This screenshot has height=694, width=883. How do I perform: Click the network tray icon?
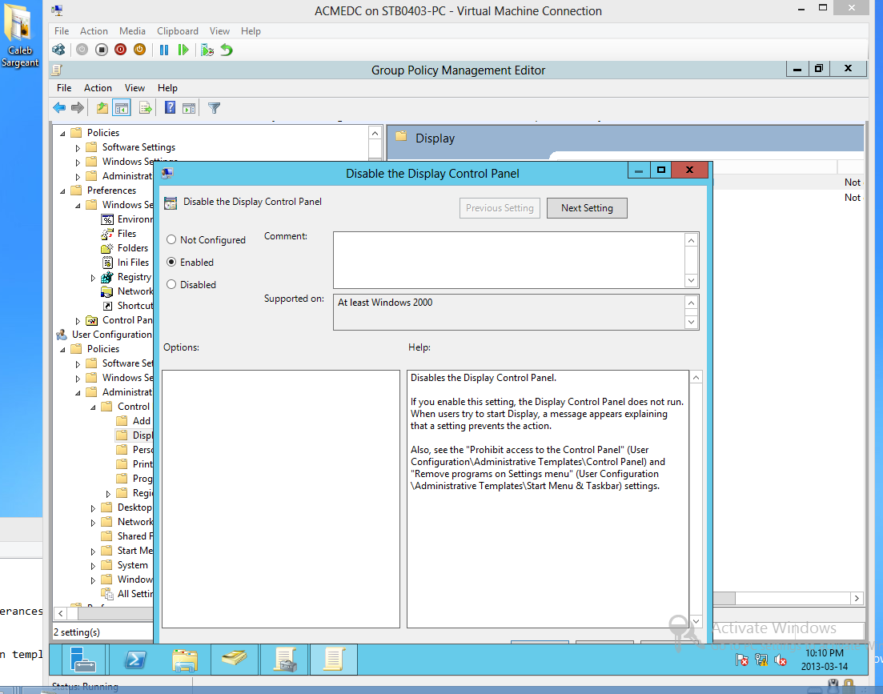tap(761, 660)
